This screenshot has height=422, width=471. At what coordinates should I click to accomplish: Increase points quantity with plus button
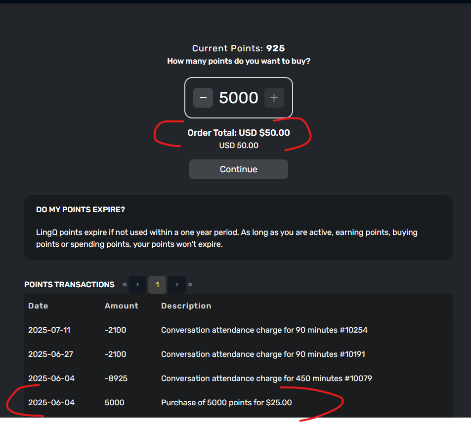point(274,98)
